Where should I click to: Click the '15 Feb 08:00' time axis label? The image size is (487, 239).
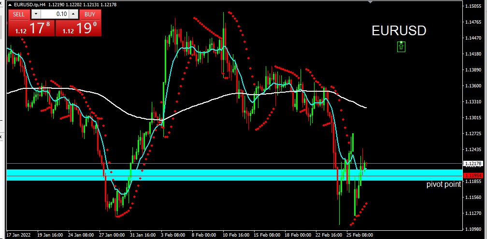point(267,235)
